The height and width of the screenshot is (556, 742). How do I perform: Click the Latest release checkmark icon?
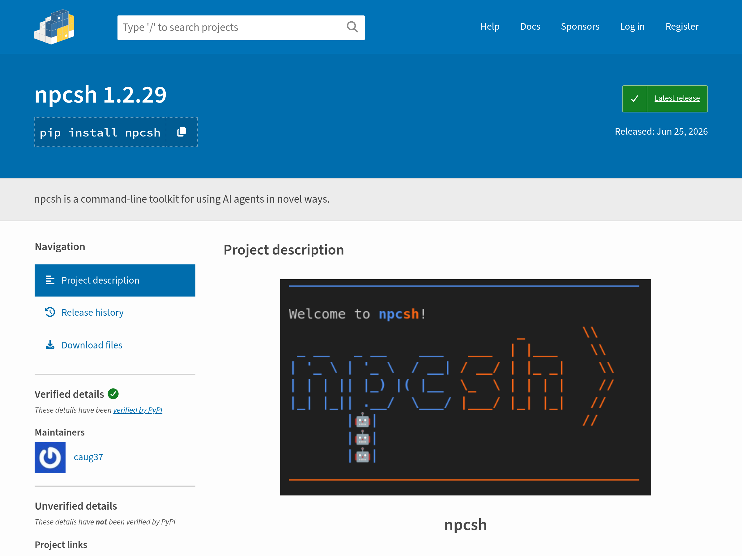click(634, 99)
